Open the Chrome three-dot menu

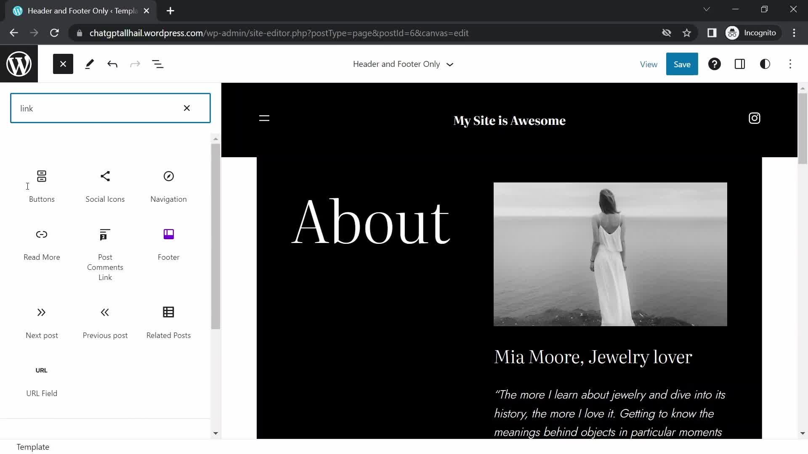point(794,33)
